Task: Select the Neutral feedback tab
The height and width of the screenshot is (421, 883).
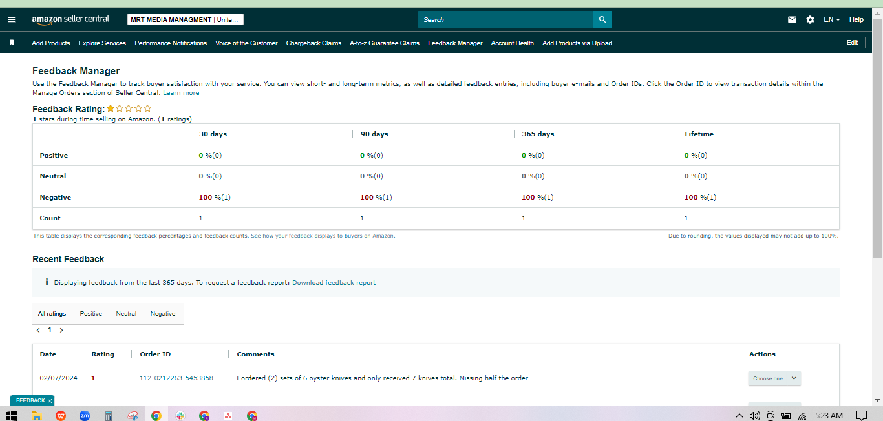Action: [126, 314]
